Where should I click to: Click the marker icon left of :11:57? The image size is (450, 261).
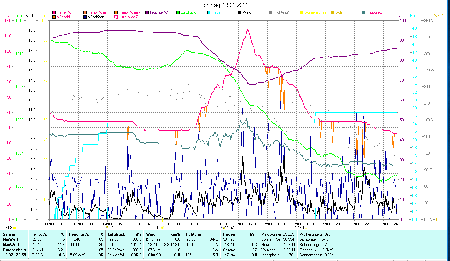(x=224, y=227)
